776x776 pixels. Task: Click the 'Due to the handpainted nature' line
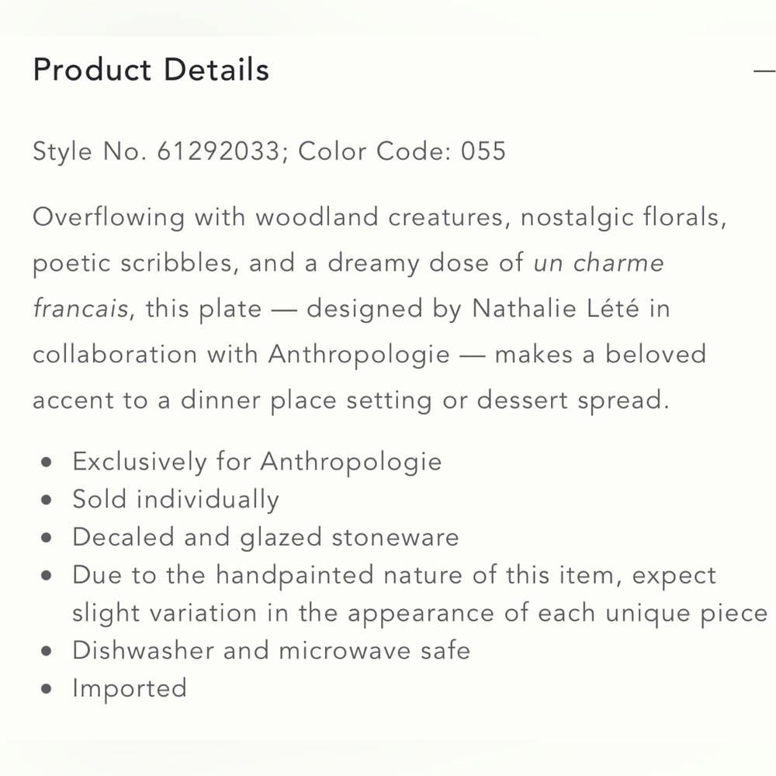[394, 575]
